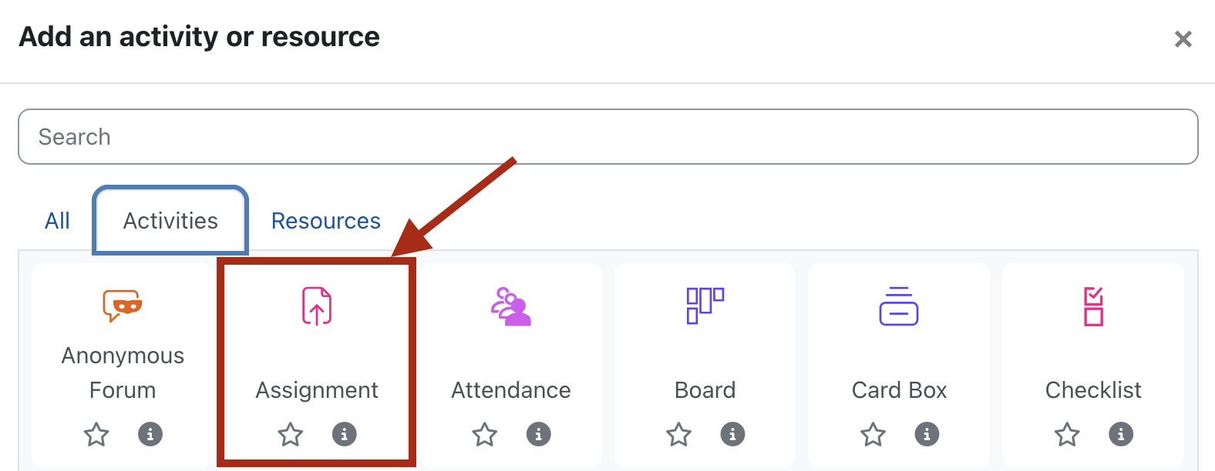Close the activity chooser dialog
This screenshot has height=471, width=1215.
tap(1183, 39)
